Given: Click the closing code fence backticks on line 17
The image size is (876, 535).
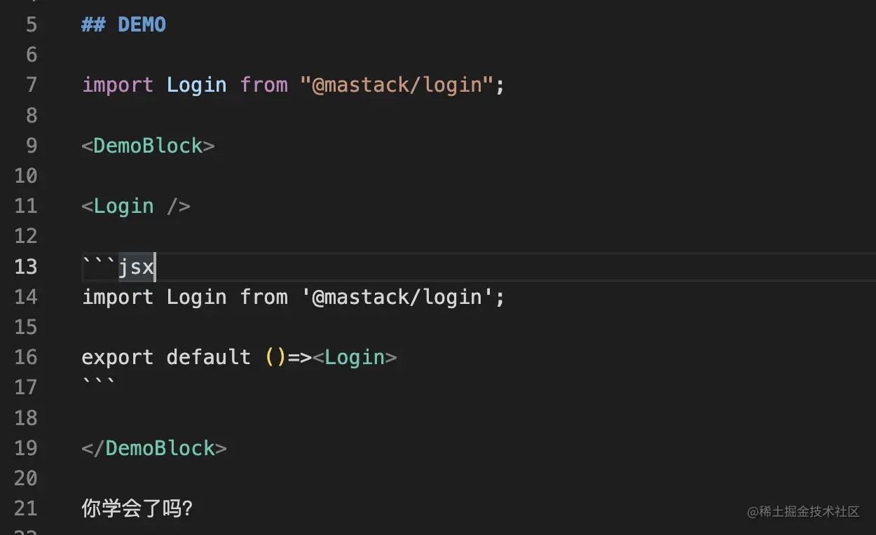Looking at the screenshot, I should (x=99, y=384).
